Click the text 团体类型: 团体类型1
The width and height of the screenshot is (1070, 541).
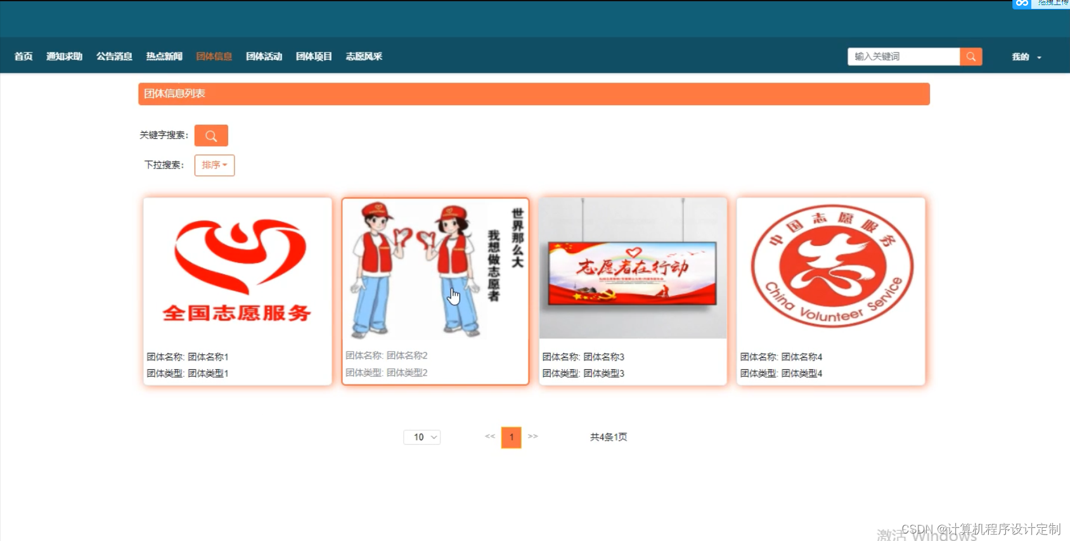188,374
